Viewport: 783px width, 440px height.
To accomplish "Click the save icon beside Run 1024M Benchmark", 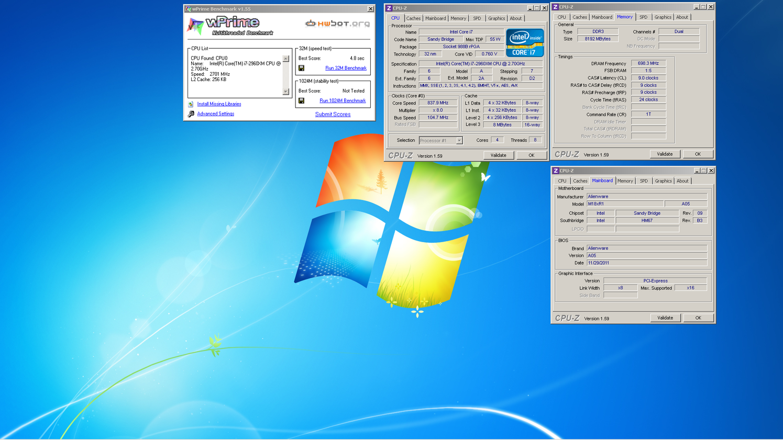I will point(301,101).
